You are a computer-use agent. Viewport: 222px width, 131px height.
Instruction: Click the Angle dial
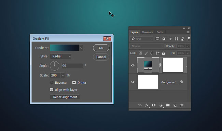tap(55, 66)
